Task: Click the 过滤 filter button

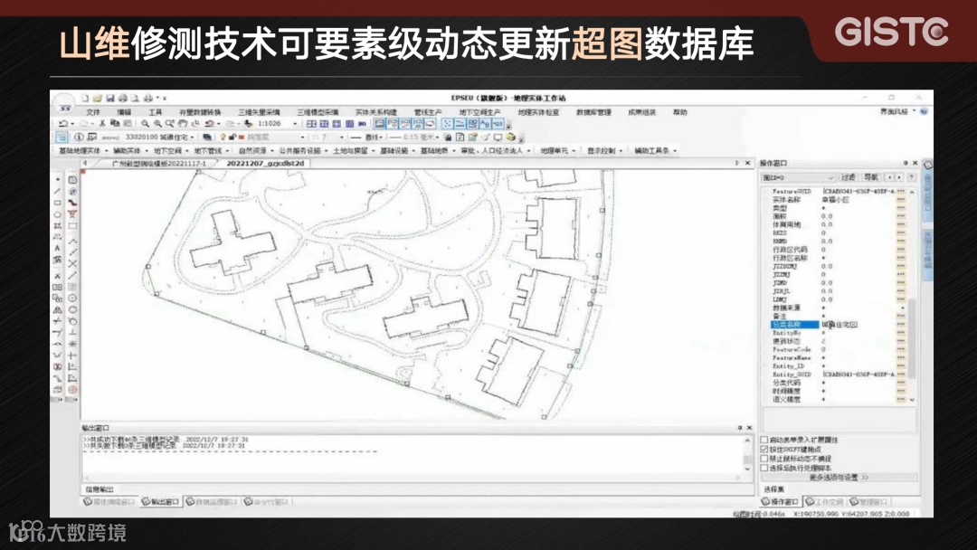Action: click(848, 177)
